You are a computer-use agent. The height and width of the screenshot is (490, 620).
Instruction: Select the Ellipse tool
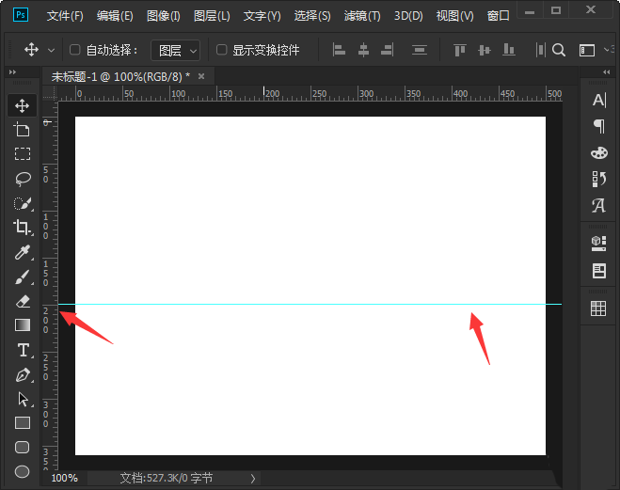pos(23,471)
